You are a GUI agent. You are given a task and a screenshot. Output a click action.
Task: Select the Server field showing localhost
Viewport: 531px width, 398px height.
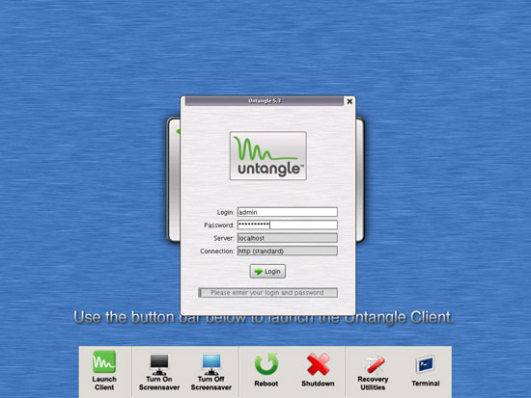click(287, 238)
